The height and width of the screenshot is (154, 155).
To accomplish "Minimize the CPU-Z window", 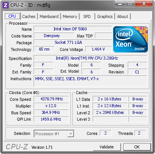I will tap(120, 4).
